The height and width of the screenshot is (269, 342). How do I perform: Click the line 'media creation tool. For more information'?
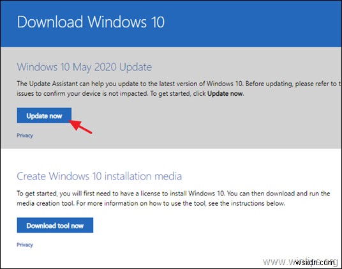click(151, 203)
